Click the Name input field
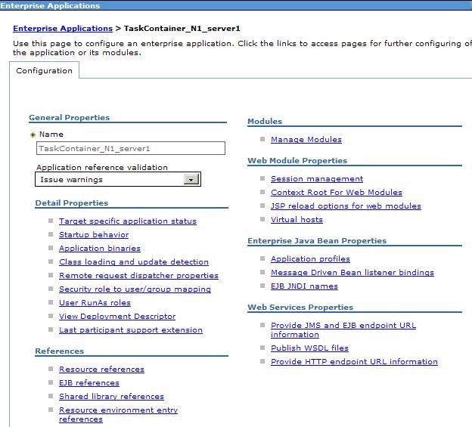This screenshot has width=472, height=427. pos(131,148)
